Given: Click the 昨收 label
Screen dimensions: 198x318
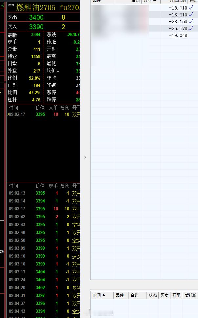Looking at the screenshot, I should tap(51, 78).
